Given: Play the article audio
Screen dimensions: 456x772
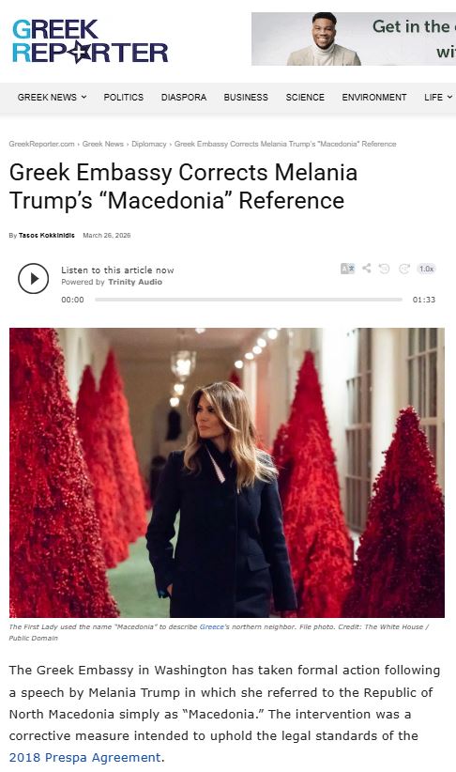Looking at the screenshot, I should [x=34, y=279].
